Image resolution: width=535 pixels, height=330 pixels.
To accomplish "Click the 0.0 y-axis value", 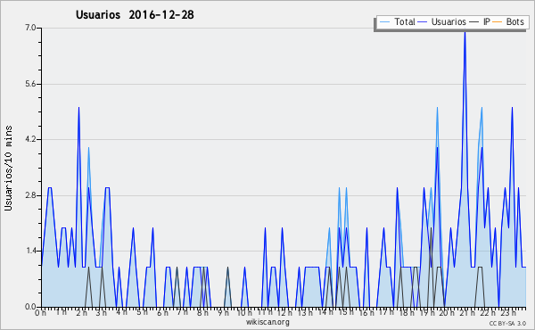I will [x=30, y=307].
